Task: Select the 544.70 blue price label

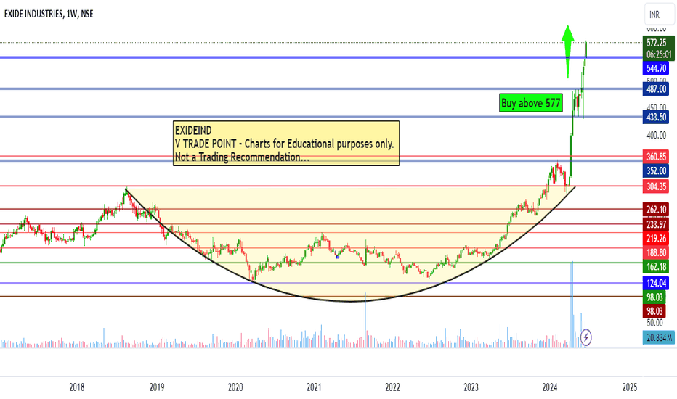Action: point(656,68)
